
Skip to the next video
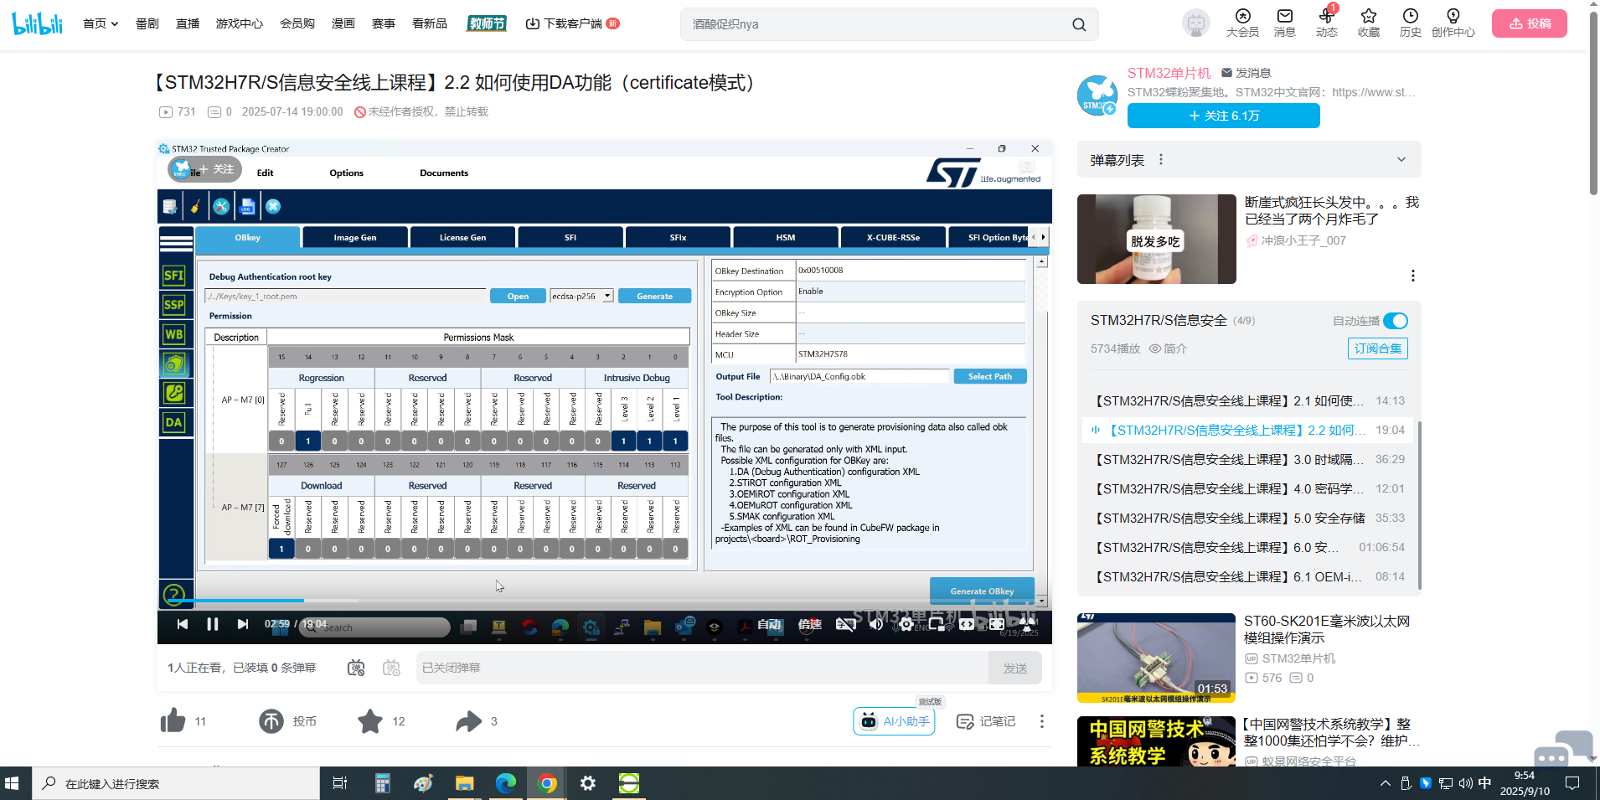[242, 624]
